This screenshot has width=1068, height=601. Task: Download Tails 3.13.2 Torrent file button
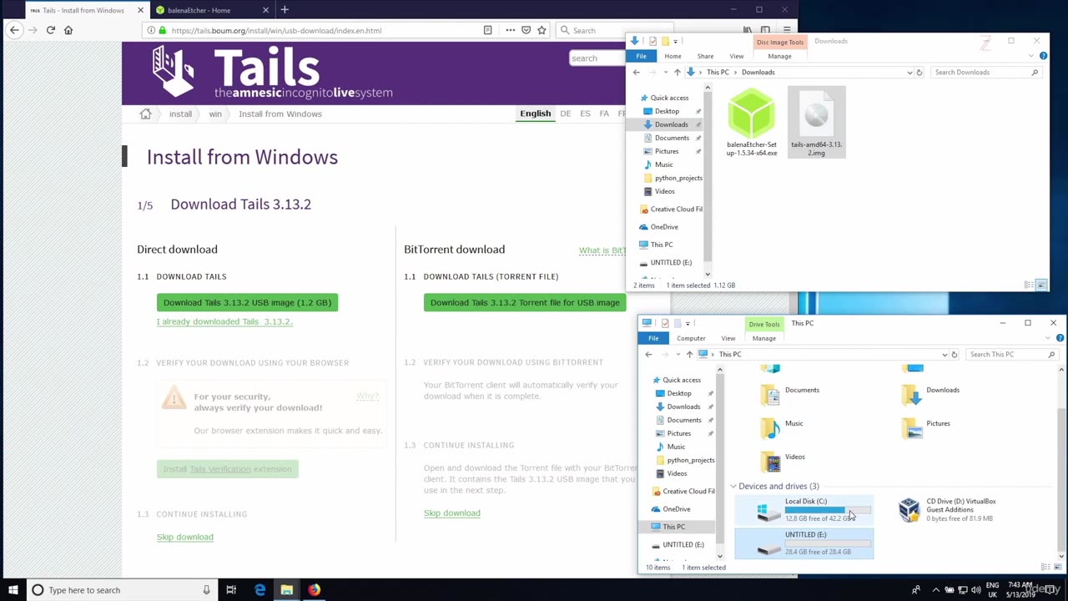[525, 302]
